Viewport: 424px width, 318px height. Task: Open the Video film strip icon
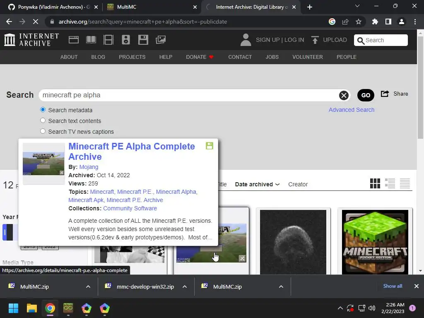pyautogui.click(x=108, y=40)
